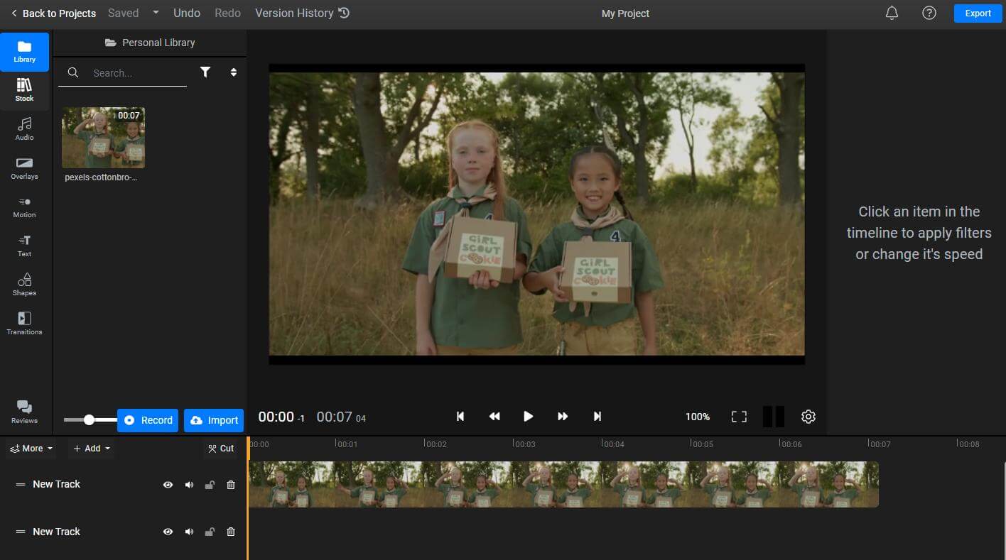The image size is (1006, 560).
Task: Click the Saved status text
Action: (x=123, y=13)
